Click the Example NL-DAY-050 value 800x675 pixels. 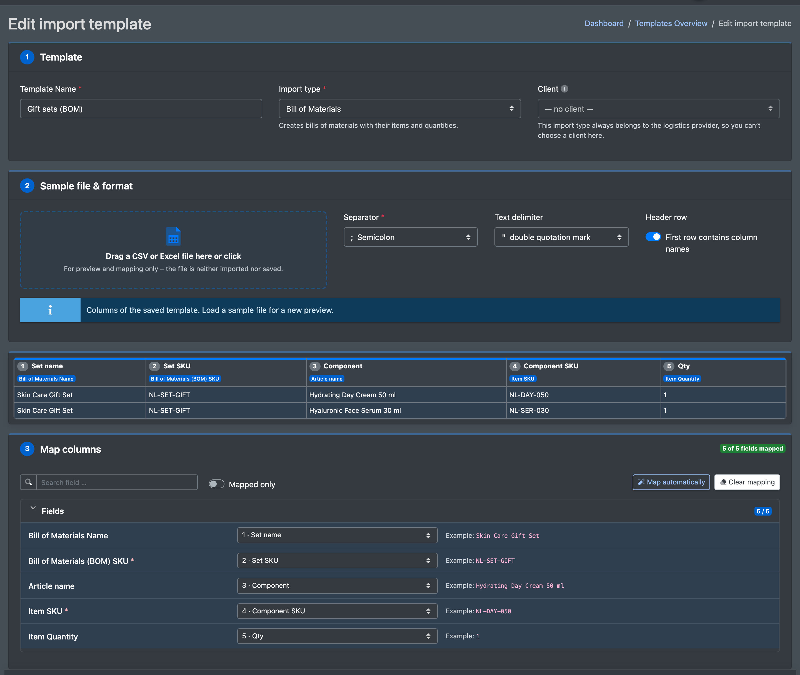(x=493, y=611)
